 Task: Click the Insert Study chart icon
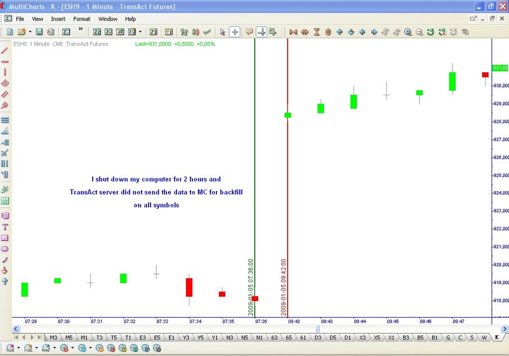point(108,32)
